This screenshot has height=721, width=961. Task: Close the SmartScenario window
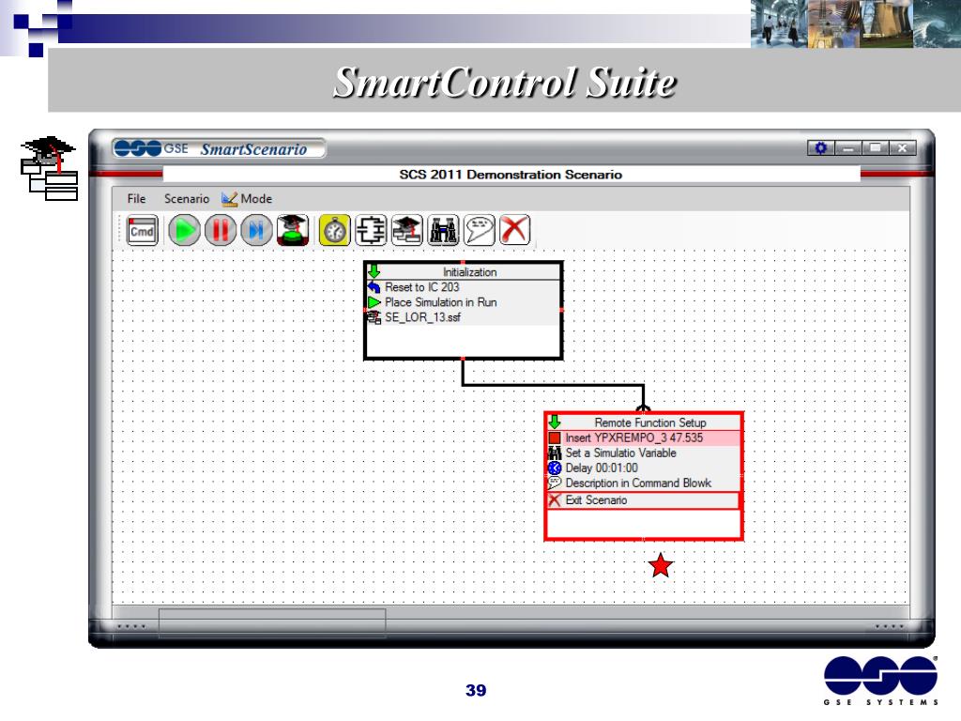tap(902, 147)
